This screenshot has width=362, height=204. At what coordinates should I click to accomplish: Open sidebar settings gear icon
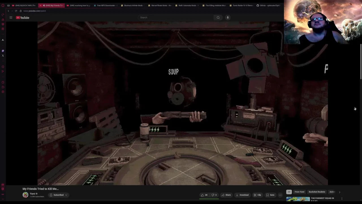3,92
